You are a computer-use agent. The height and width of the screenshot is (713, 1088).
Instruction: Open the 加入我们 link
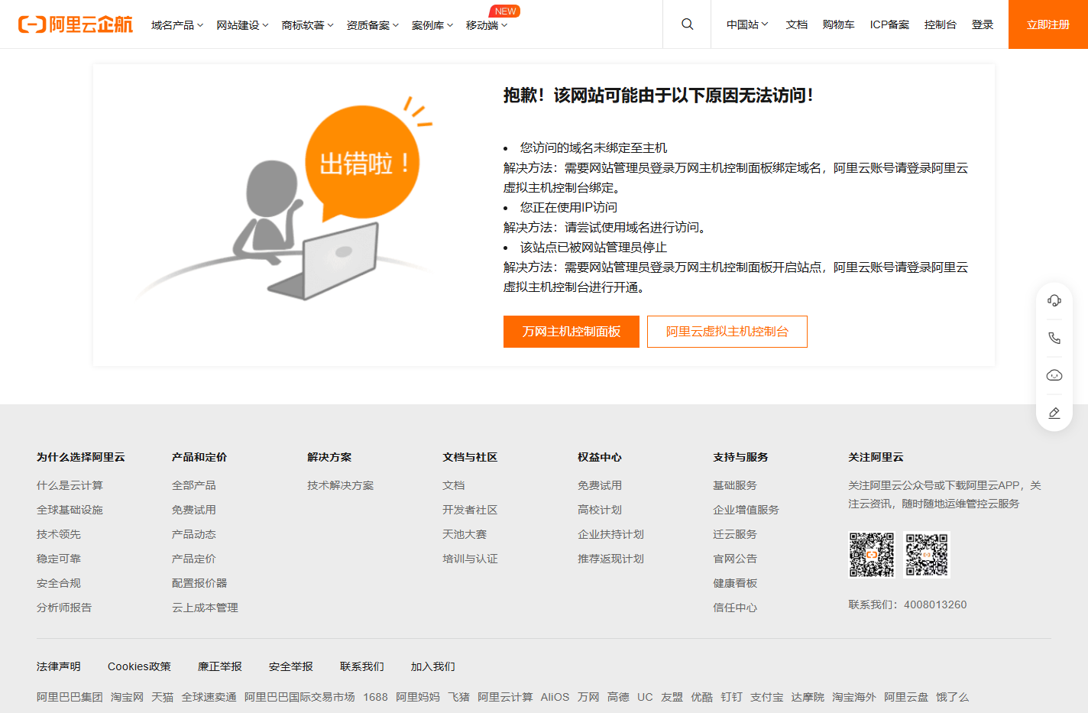(x=433, y=666)
